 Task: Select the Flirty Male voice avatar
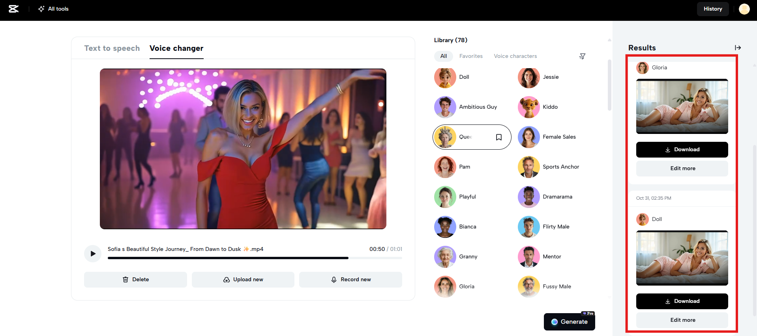pos(529,227)
